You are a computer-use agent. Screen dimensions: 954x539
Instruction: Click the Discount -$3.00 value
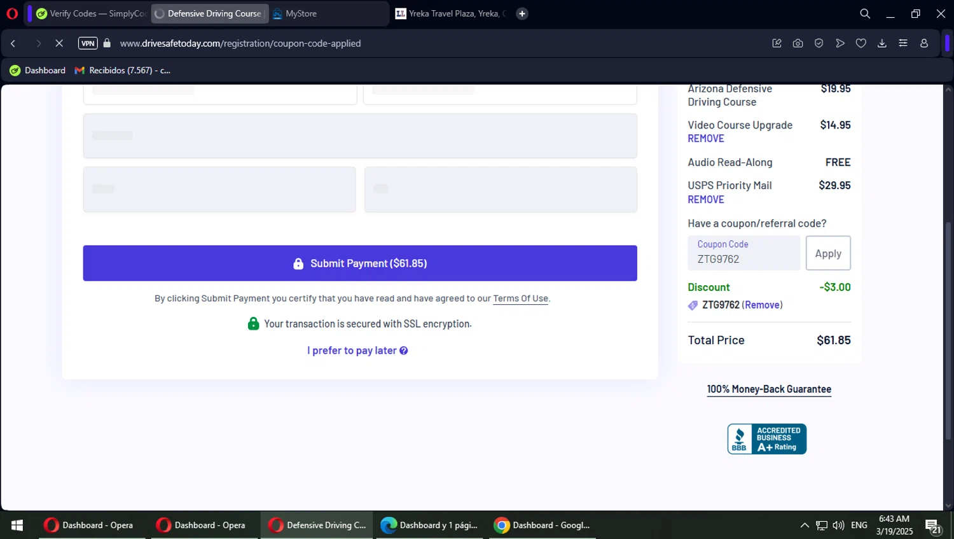pos(835,287)
